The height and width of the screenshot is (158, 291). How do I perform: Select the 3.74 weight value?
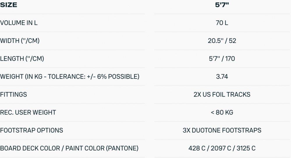tap(222, 77)
